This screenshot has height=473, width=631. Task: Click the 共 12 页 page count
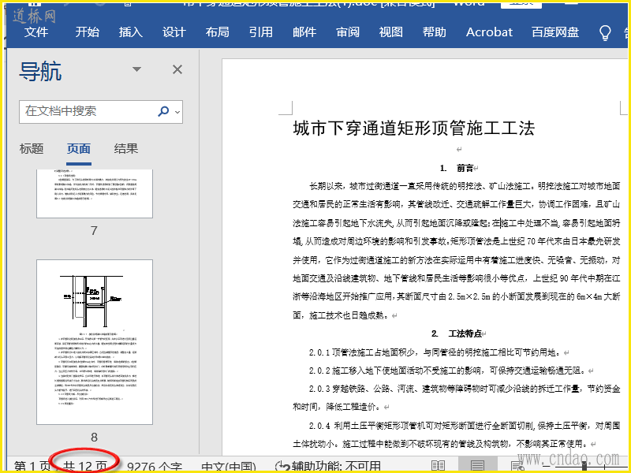pos(85,467)
